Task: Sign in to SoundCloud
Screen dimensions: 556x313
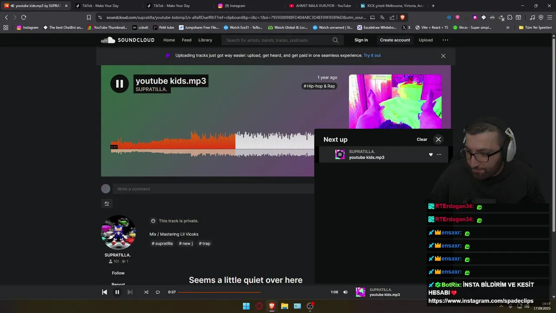Action: [361, 40]
